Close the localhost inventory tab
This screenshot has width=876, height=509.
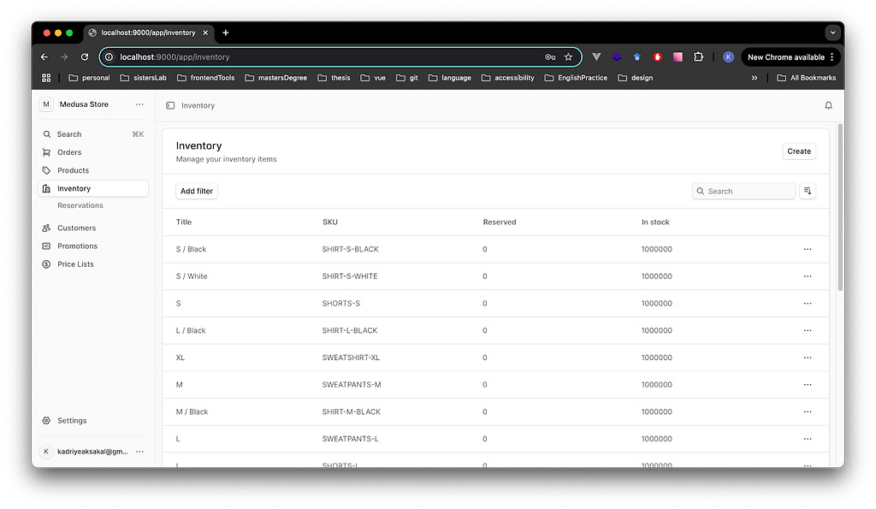click(205, 33)
